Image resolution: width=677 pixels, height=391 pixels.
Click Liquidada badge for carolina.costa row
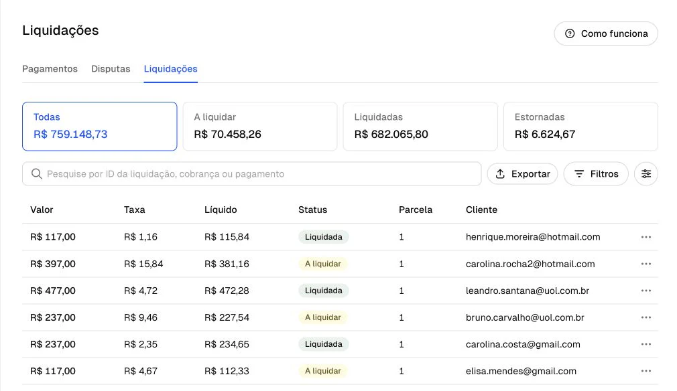point(323,344)
